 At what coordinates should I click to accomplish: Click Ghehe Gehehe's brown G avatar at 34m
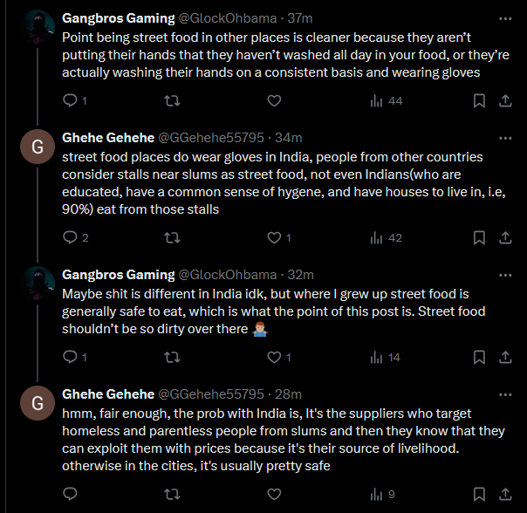(38, 147)
